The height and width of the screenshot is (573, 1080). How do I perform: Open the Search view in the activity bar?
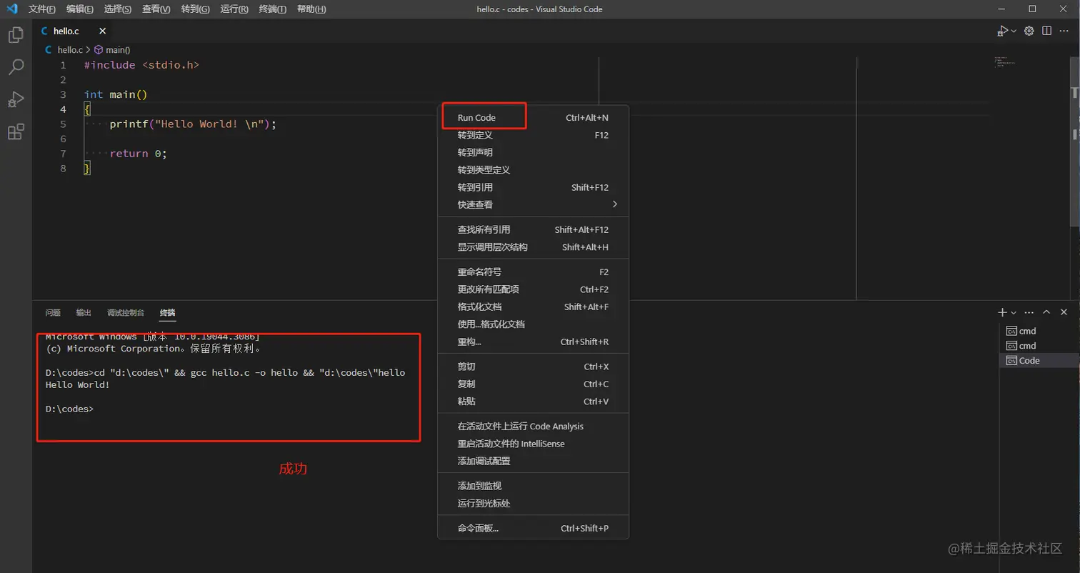point(16,67)
